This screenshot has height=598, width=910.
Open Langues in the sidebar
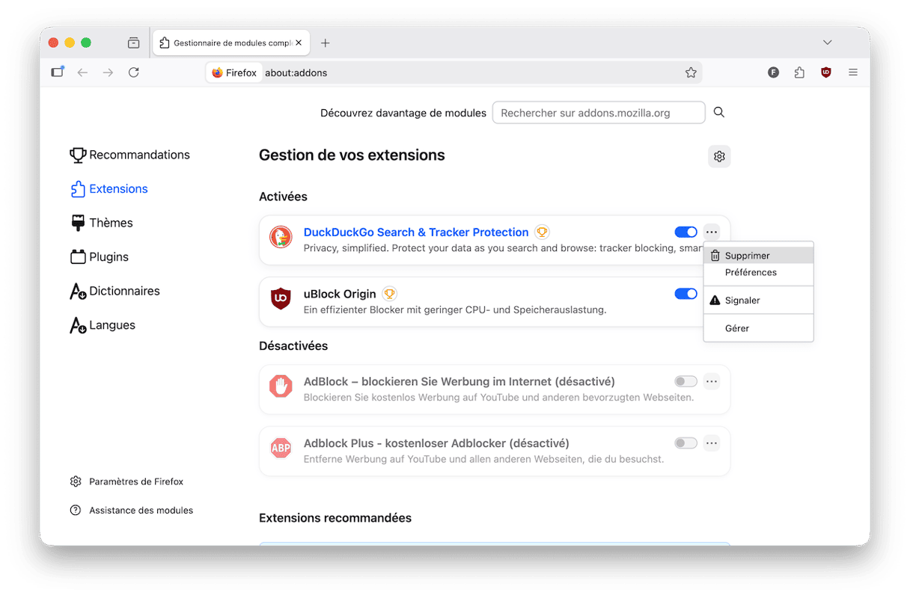pos(103,325)
